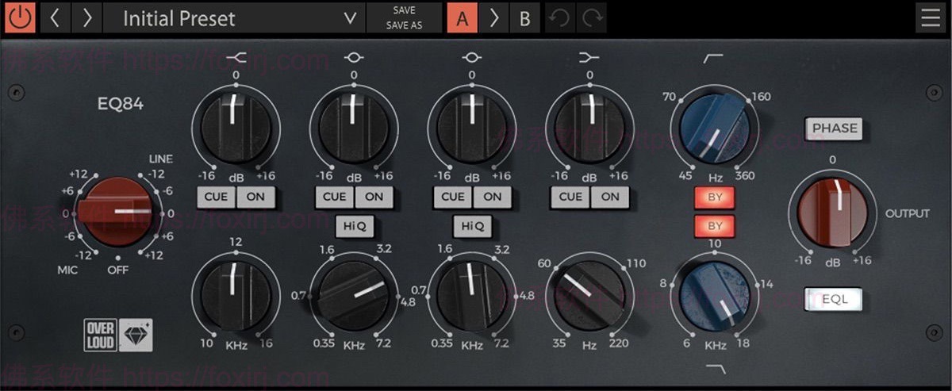Image resolution: width=952 pixels, height=391 pixels.
Task: Click the red MIC/LINE input selector knob
Action: point(115,212)
